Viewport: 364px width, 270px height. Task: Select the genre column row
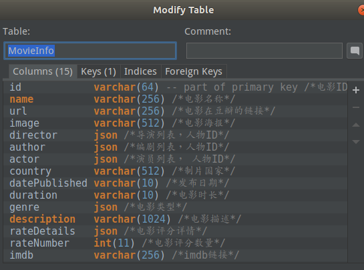(x=175, y=207)
